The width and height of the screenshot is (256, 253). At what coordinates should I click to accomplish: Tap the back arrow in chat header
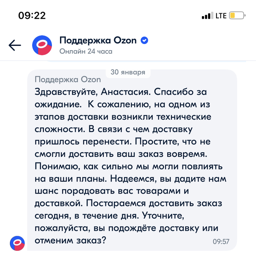tap(15, 45)
